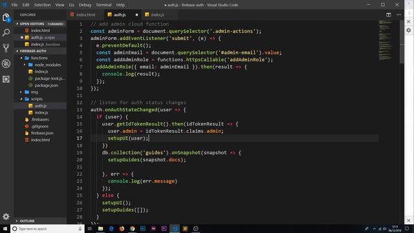The height and width of the screenshot is (233, 414).
Task: Open the Windows notification center
Action: pos(407,228)
